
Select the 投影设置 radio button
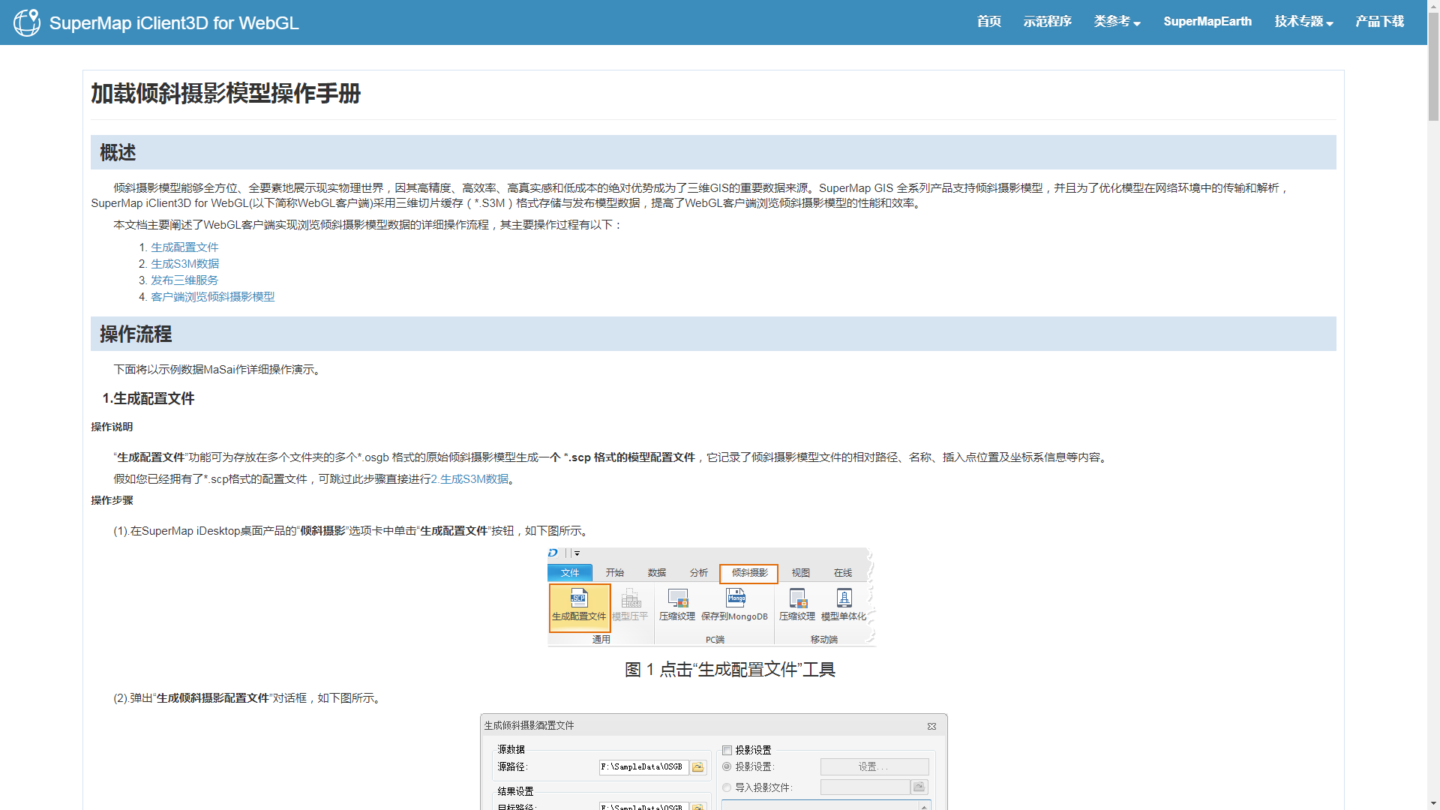(727, 766)
